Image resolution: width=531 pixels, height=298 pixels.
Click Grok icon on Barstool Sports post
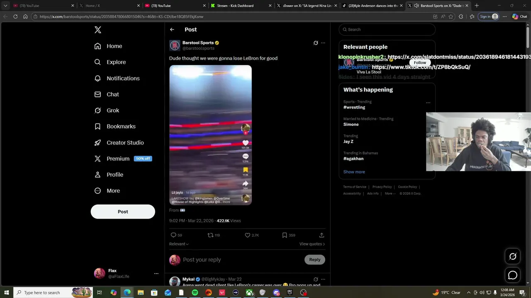click(316, 43)
